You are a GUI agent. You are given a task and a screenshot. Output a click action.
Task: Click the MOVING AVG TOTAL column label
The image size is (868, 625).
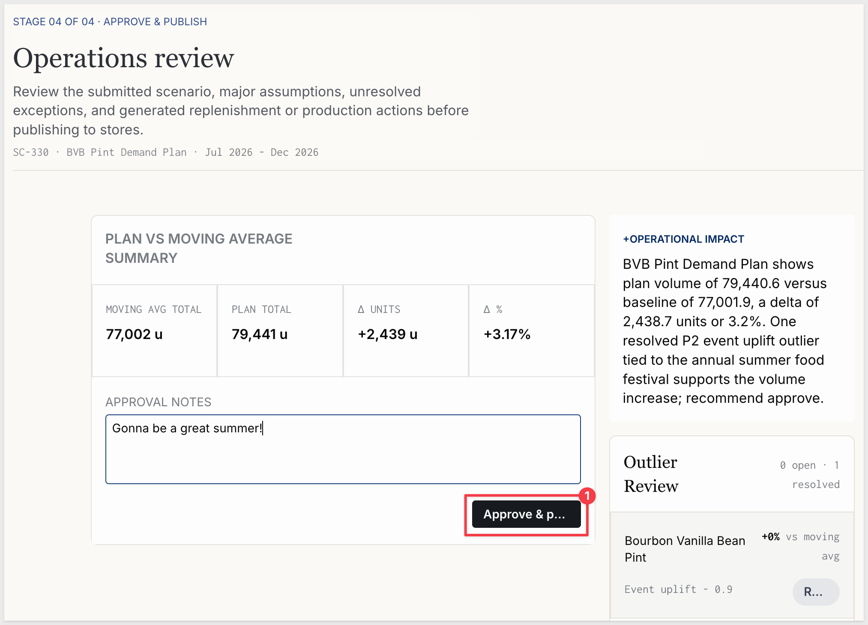click(153, 310)
